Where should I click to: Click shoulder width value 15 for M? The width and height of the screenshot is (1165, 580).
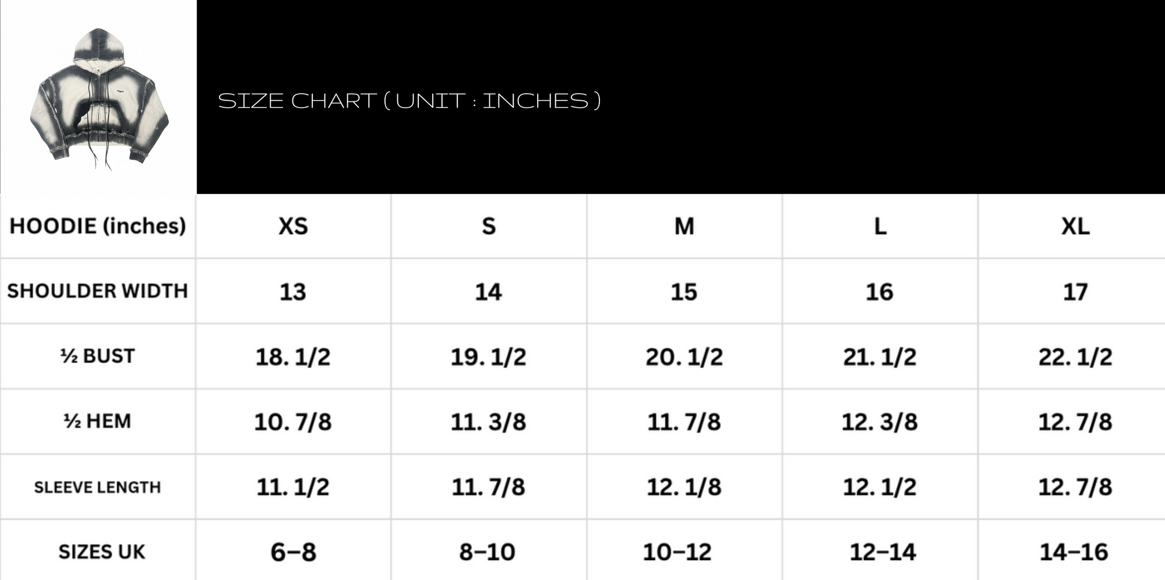(684, 292)
